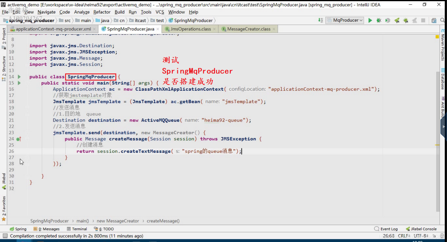Debug with JRebel bug icon

coord(406,20)
